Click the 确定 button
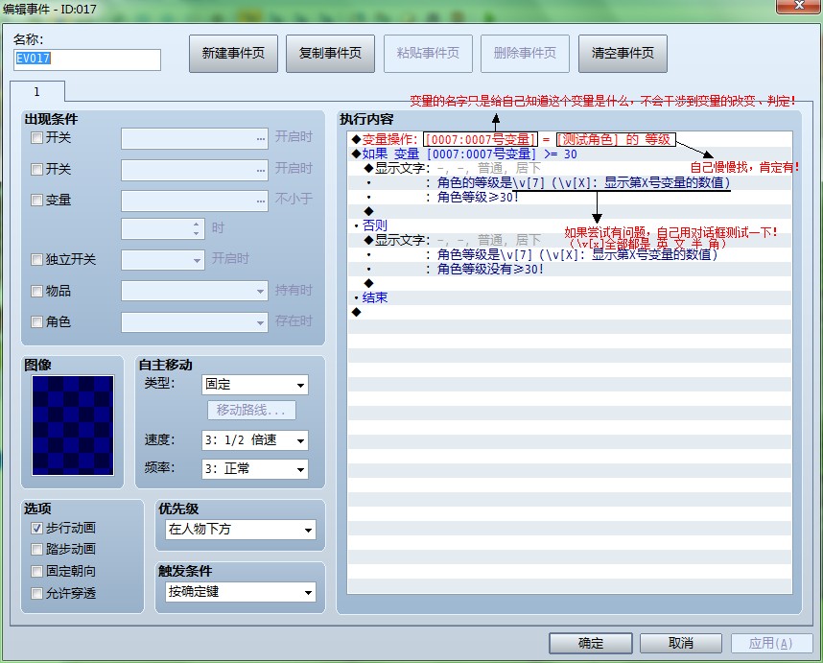 click(591, 643)
